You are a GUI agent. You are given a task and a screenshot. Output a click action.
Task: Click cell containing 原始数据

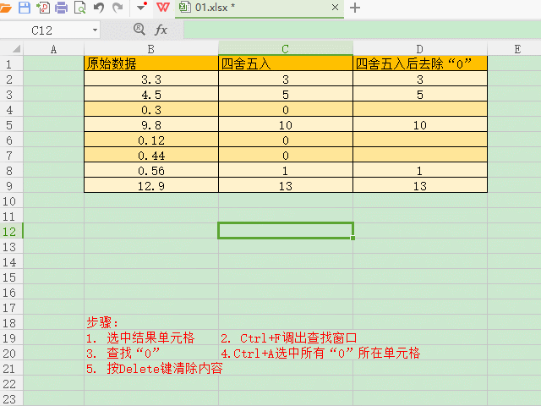click(x=151, y=63)
